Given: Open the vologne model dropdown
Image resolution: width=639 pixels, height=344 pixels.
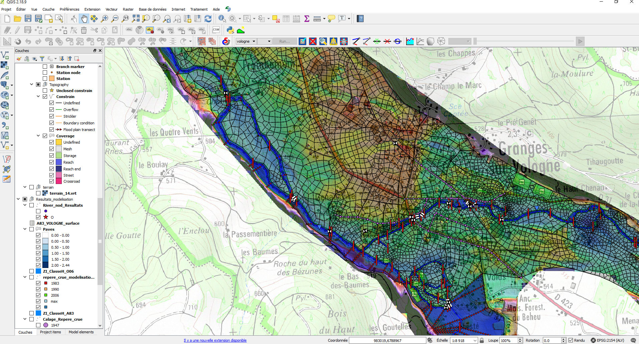Looking at the screenshot, I should tap(246, 41).
